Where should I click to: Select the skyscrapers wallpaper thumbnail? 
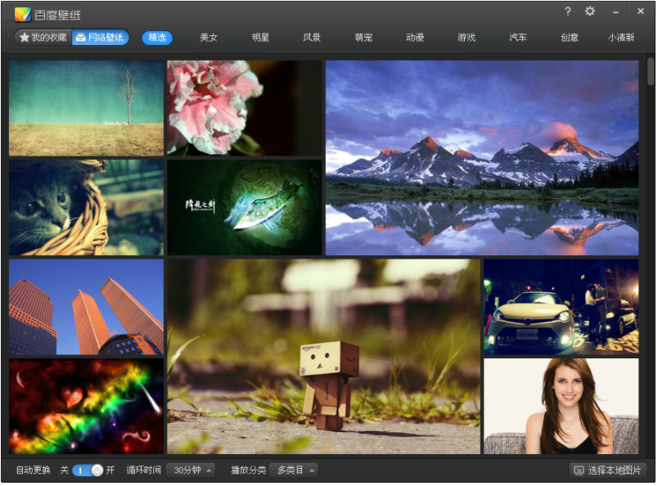click(x=87, y=307)
